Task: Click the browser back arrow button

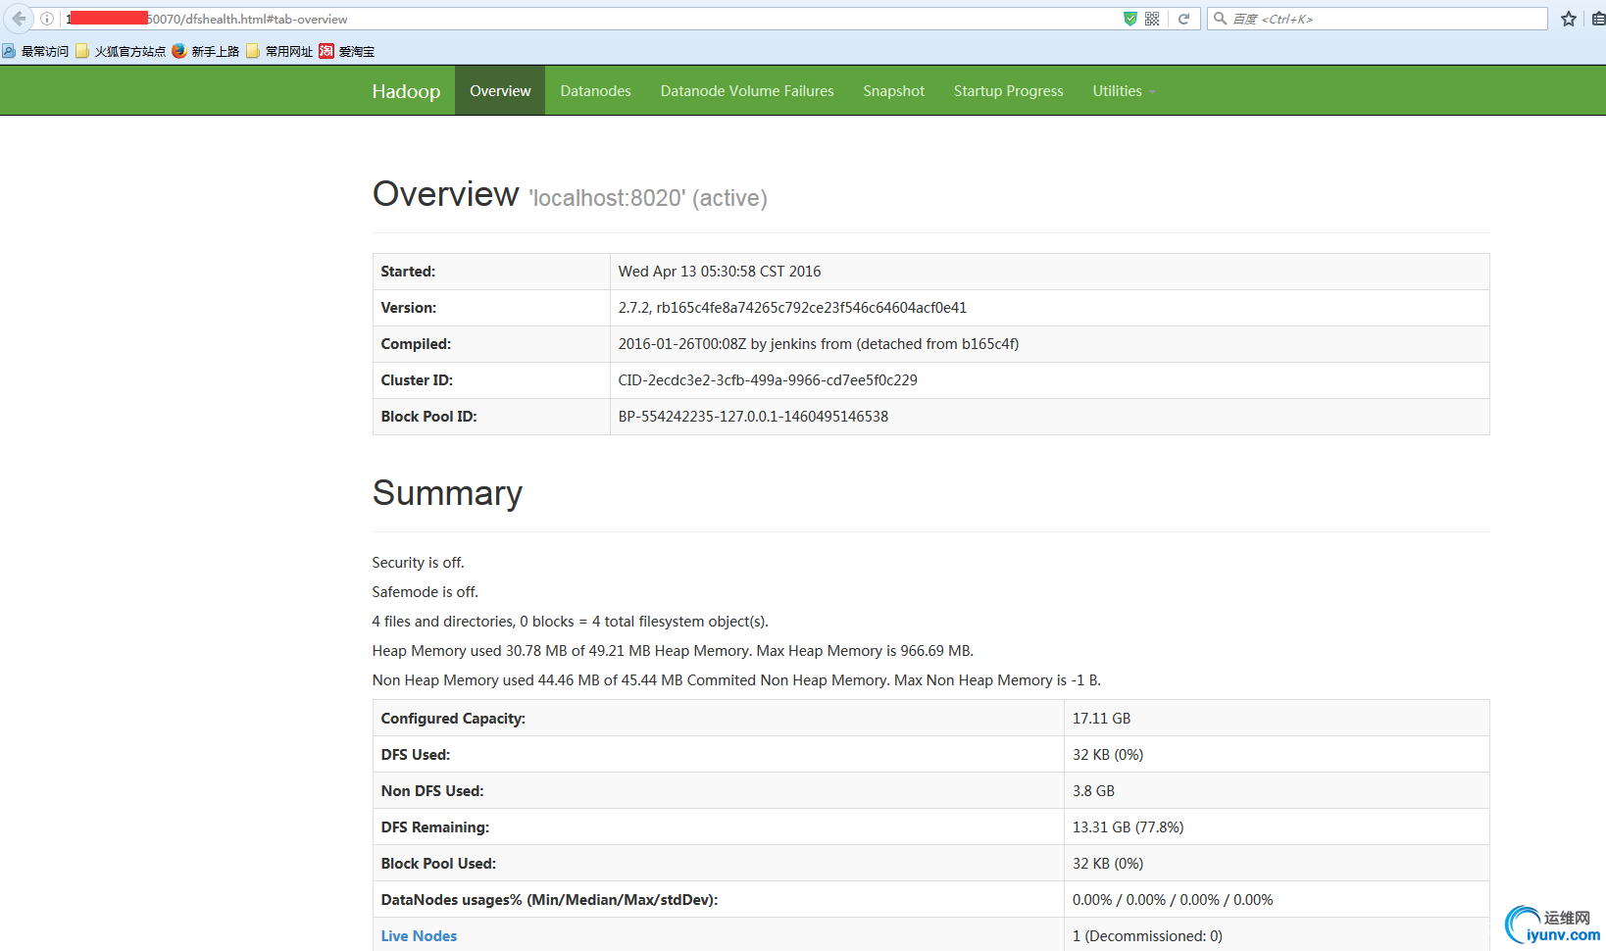Action: click(19, 19)
